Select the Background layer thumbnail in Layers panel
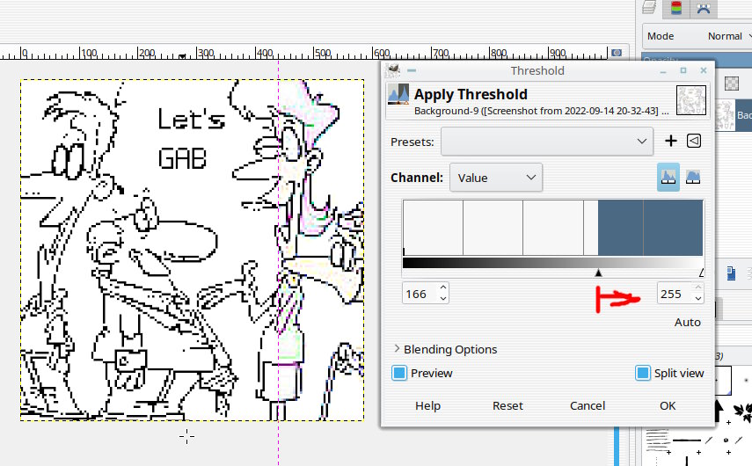This screenshot has height=466, width=752. [725, 115]
